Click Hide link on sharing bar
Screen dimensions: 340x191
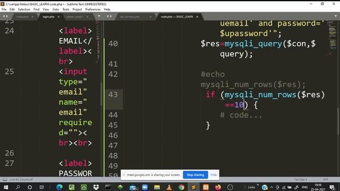pyautogui.click(x=214, y=175)
